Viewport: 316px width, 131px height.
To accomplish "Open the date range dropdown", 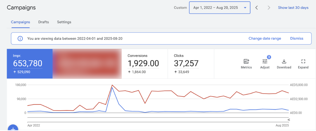I will 220,8.
